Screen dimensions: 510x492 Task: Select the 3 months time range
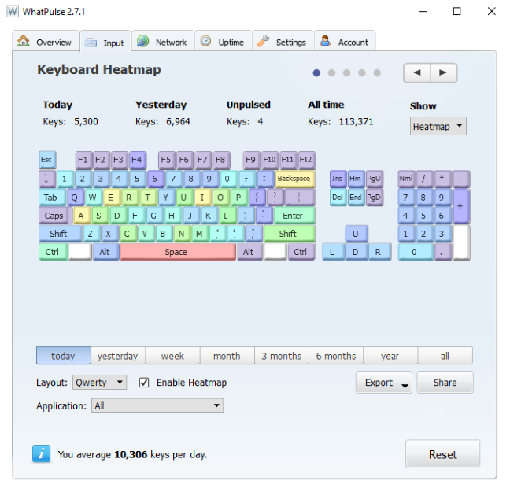click(282, 356)
